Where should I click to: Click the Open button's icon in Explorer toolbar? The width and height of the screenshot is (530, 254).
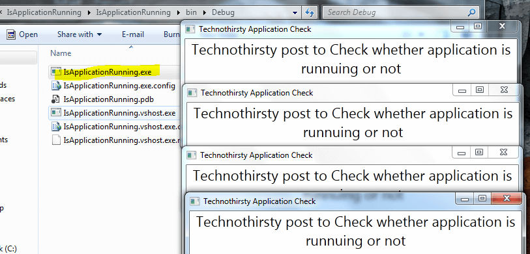click(x=11, y=34)
